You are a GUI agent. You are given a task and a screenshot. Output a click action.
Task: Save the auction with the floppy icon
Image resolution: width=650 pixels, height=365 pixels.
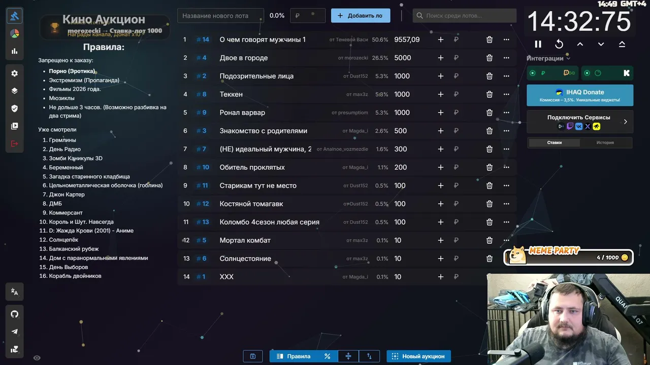click(x=253, y=356)
